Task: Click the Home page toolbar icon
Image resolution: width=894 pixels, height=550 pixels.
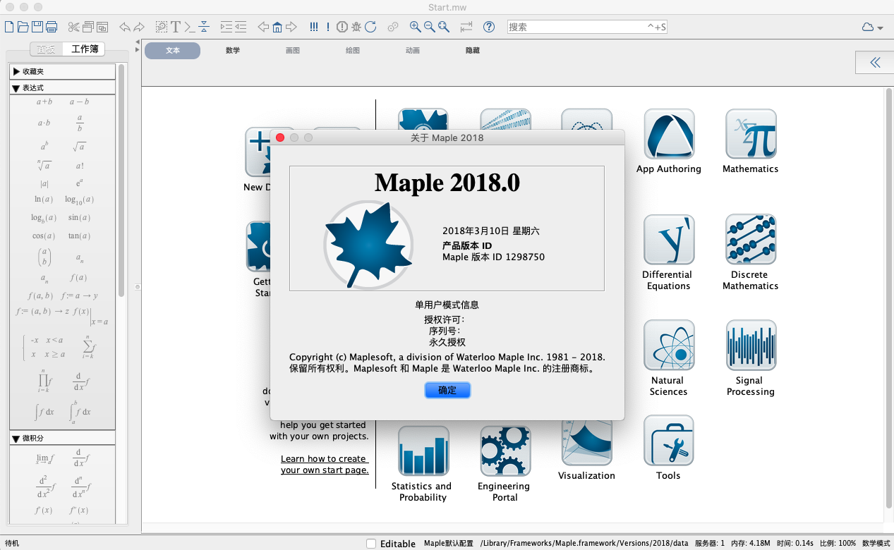Action: click(277, 27)
